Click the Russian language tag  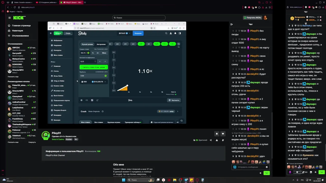pos(69,139)
